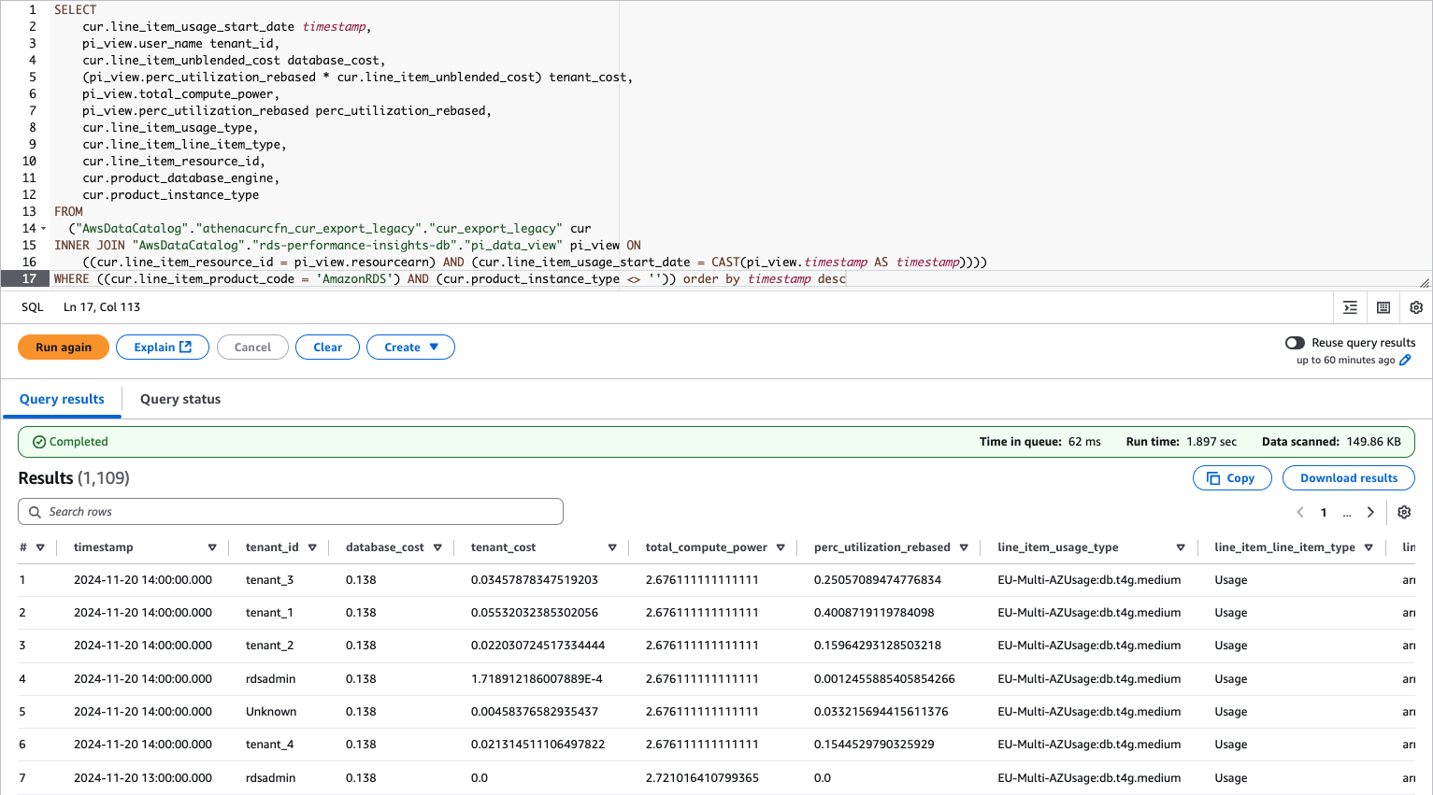Open the tenant_id column filter dropdown
The width and height of the screenshot is (1433, 795).
coord(313,547)
